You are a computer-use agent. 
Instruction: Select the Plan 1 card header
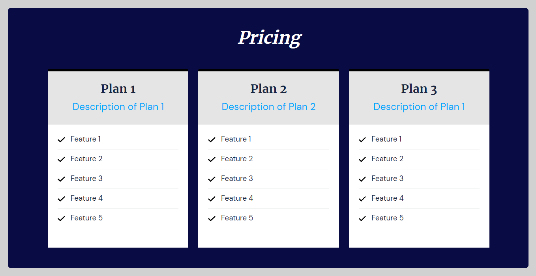pyautogui.click(x=118, y=97)
